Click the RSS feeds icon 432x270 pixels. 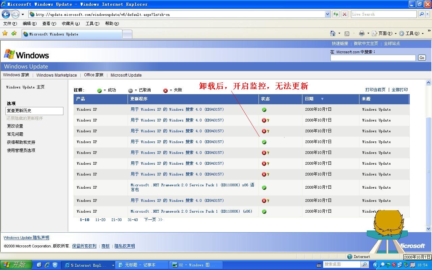[347, 33]
